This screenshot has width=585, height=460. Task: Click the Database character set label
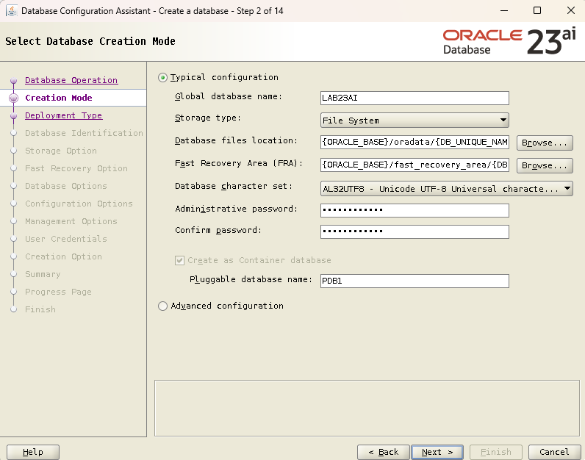coord(234,186)
